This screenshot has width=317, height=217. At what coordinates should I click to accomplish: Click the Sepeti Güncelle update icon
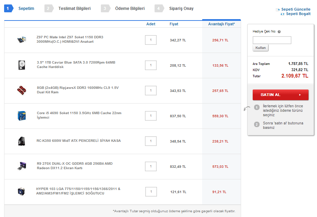(278, 10)
